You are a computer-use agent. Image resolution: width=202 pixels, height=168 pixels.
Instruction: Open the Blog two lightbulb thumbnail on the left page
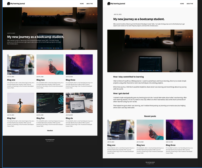click(50, 65)
